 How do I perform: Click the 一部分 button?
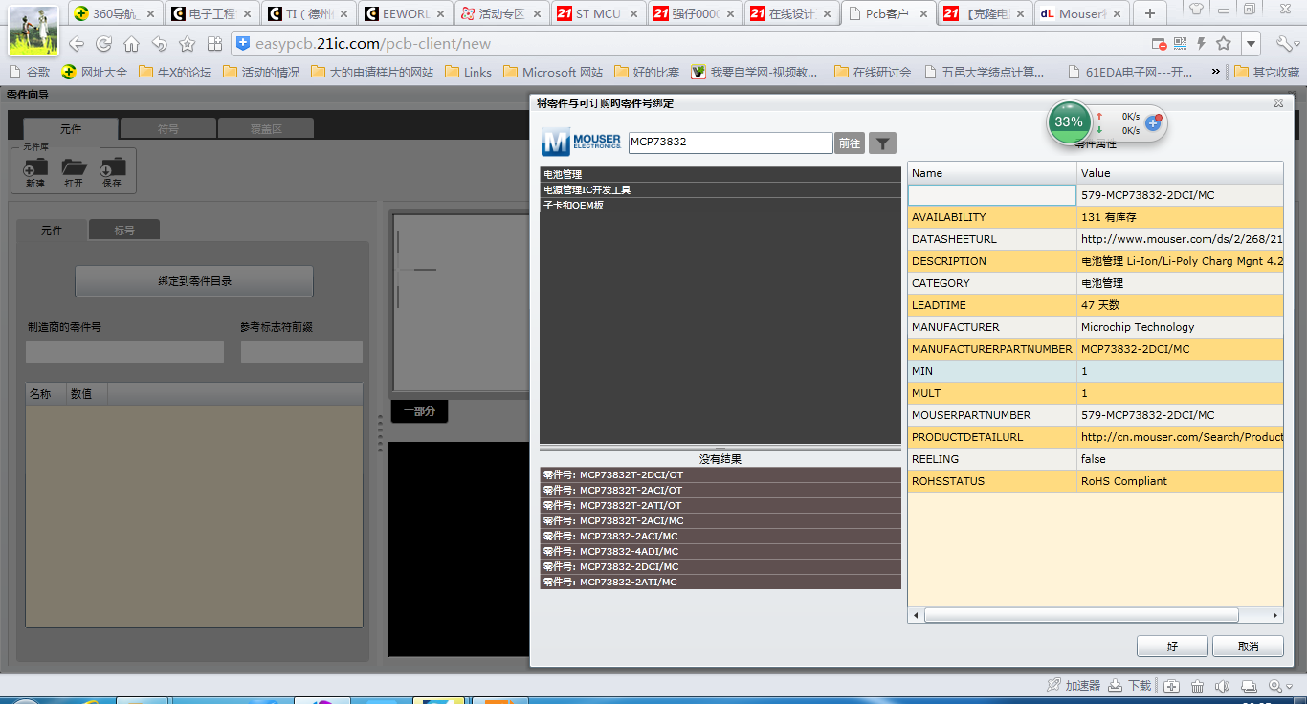[x=419, y=411]
